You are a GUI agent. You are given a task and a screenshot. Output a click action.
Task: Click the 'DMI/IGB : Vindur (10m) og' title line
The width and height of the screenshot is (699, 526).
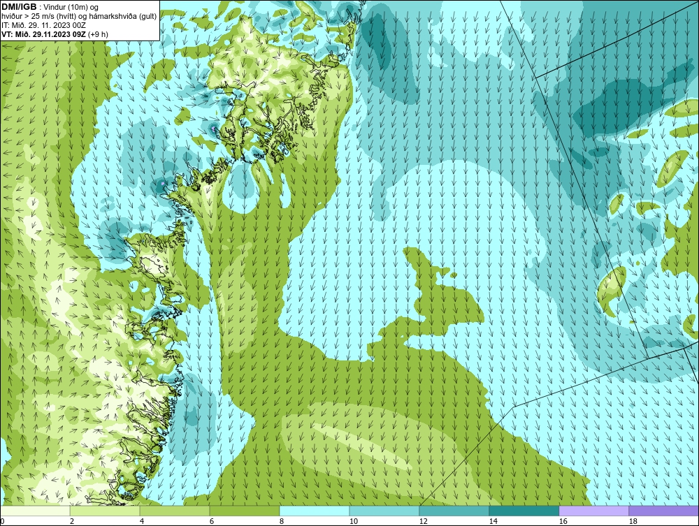50,7
